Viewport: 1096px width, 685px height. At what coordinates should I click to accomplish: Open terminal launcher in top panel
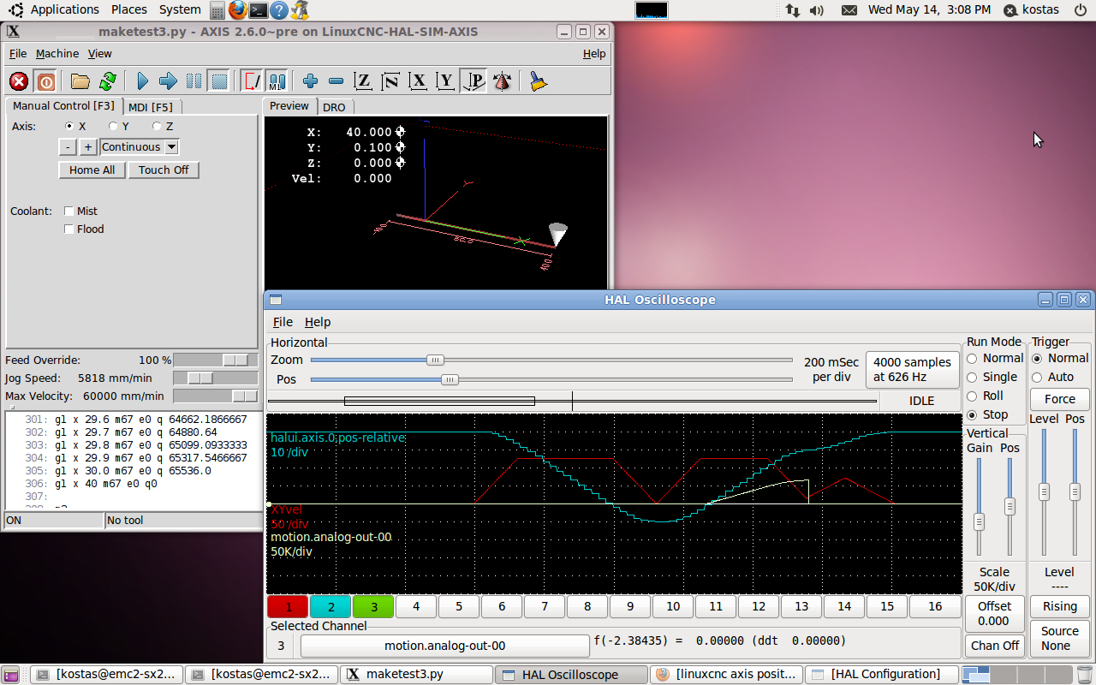click(258, 10)
